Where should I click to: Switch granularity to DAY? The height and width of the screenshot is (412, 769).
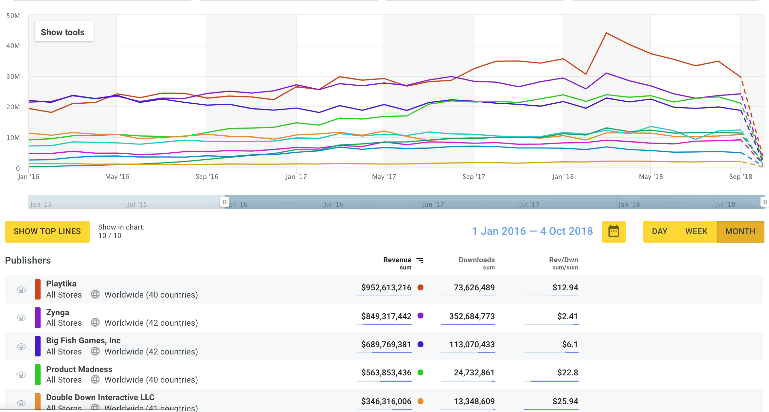659,232
